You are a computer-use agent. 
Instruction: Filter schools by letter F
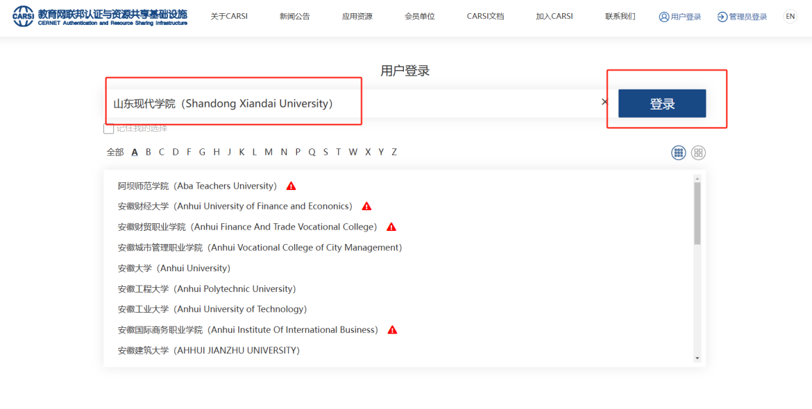(x=189, y=152)
